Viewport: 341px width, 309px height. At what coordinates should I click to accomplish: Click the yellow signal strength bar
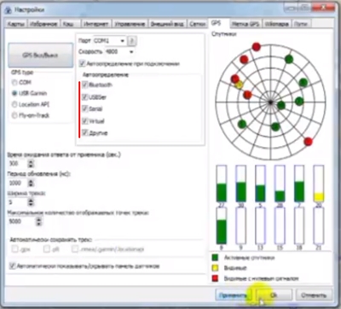pyautogui.click(x=319, y=197)
